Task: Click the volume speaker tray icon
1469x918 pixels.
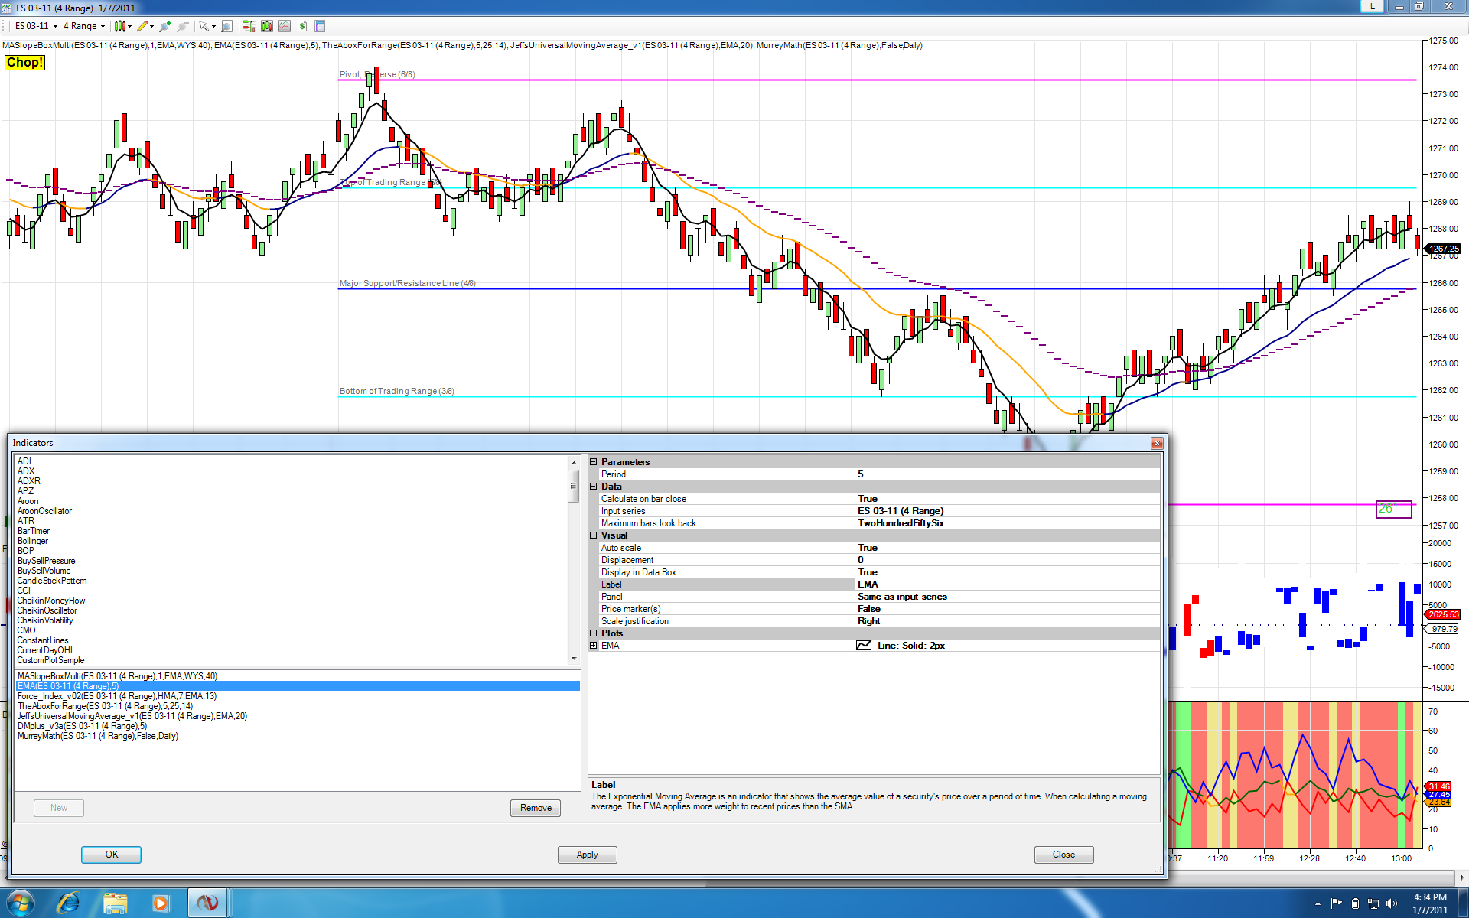Action: coord(1391,903)
